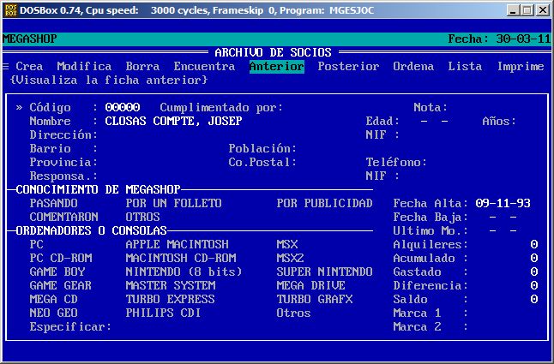Click the Fecha Alta date 09-11-93
Viewport: 554px width, 364px height.
point(503,204)
